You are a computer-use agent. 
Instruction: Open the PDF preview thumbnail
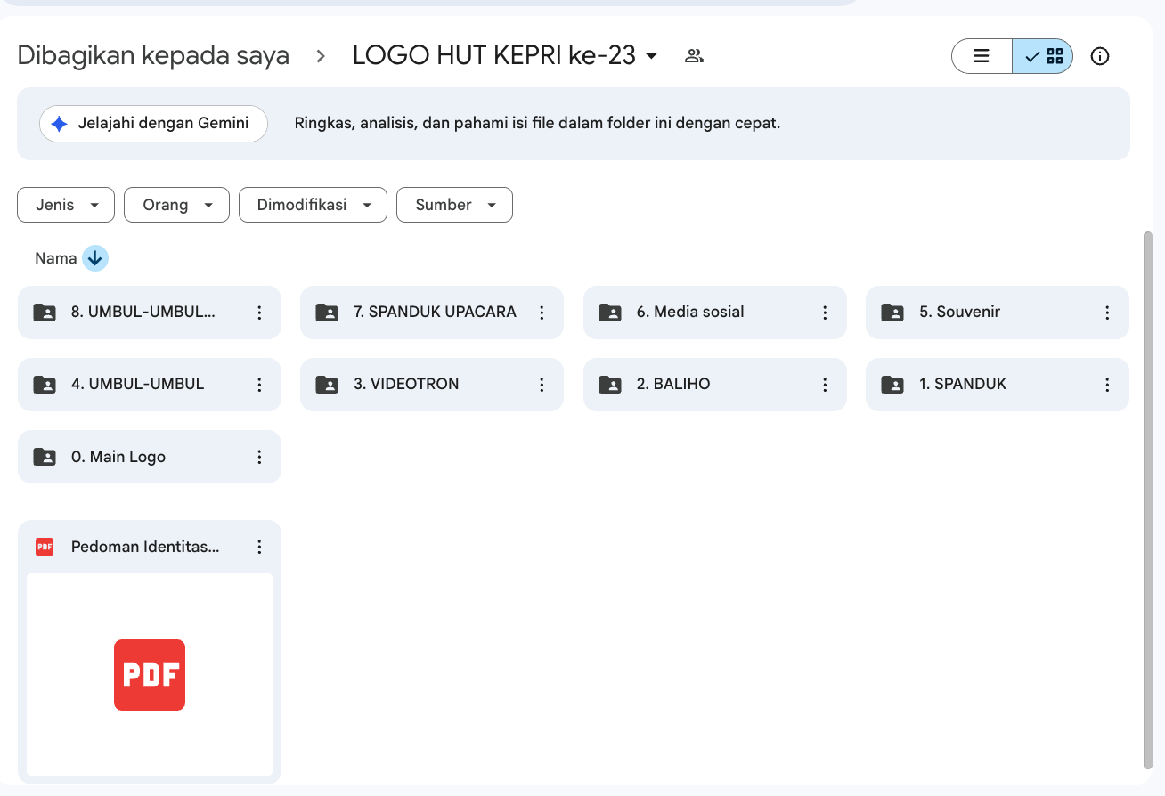[x=150, y=674]
